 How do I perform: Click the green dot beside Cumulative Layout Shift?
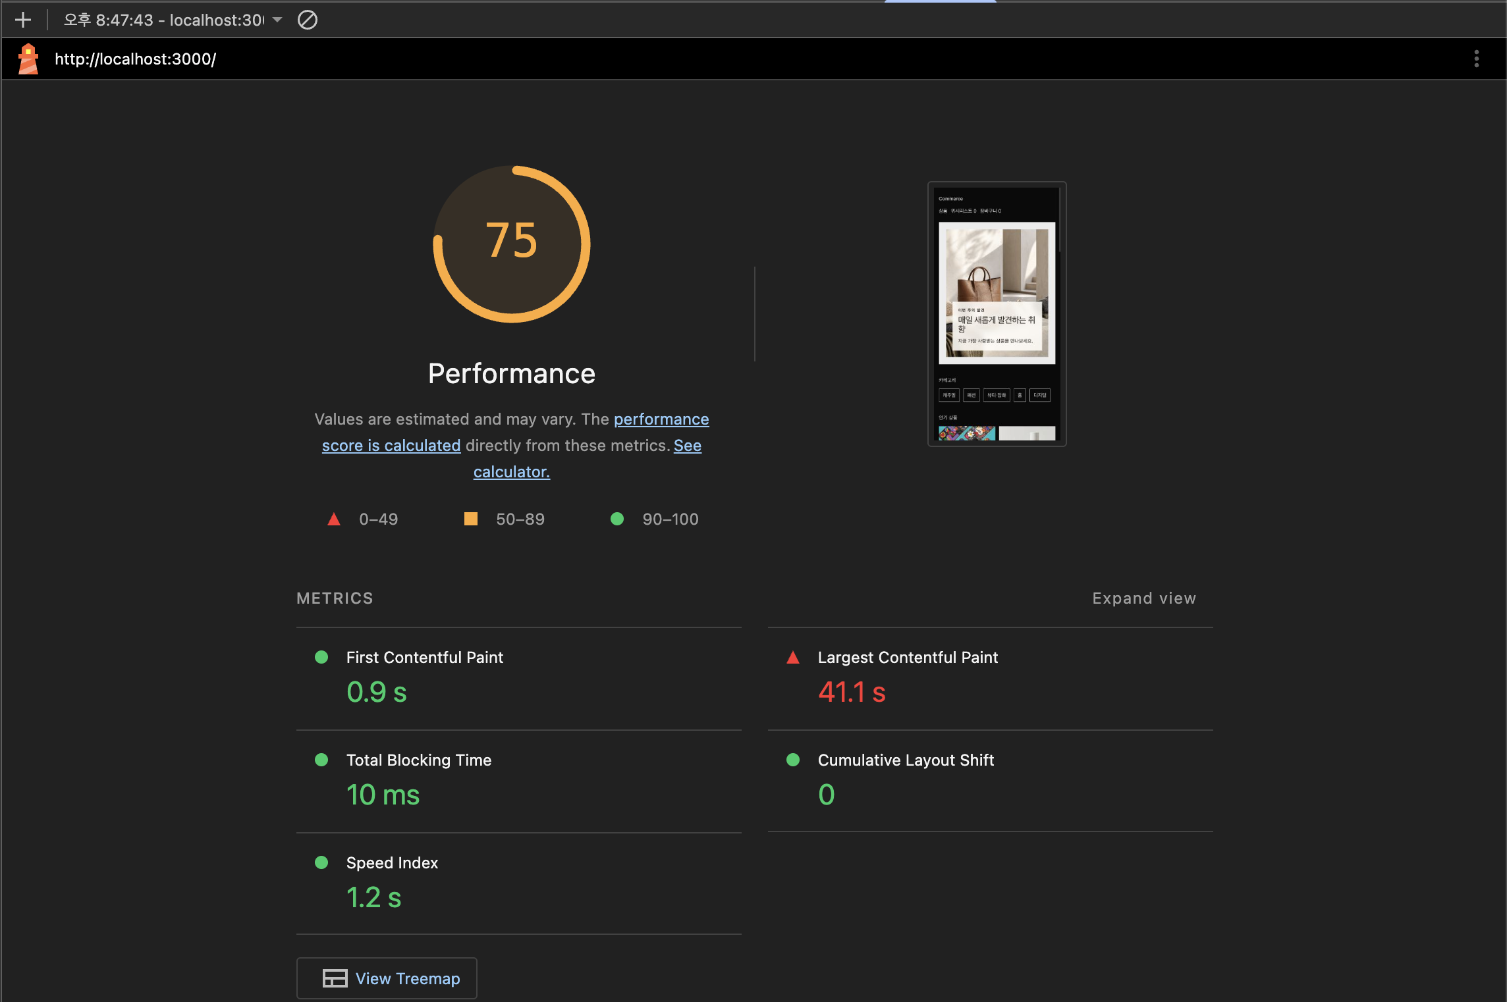point(793,760)
